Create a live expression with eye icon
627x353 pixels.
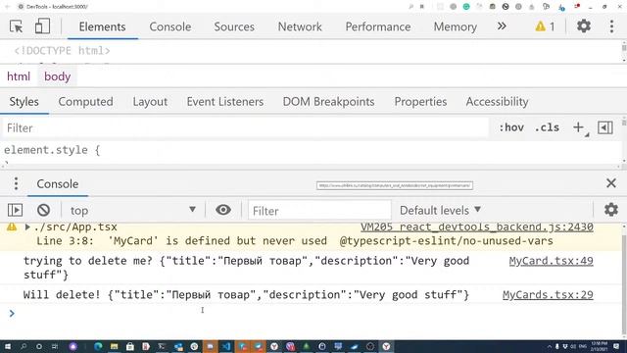223,210
